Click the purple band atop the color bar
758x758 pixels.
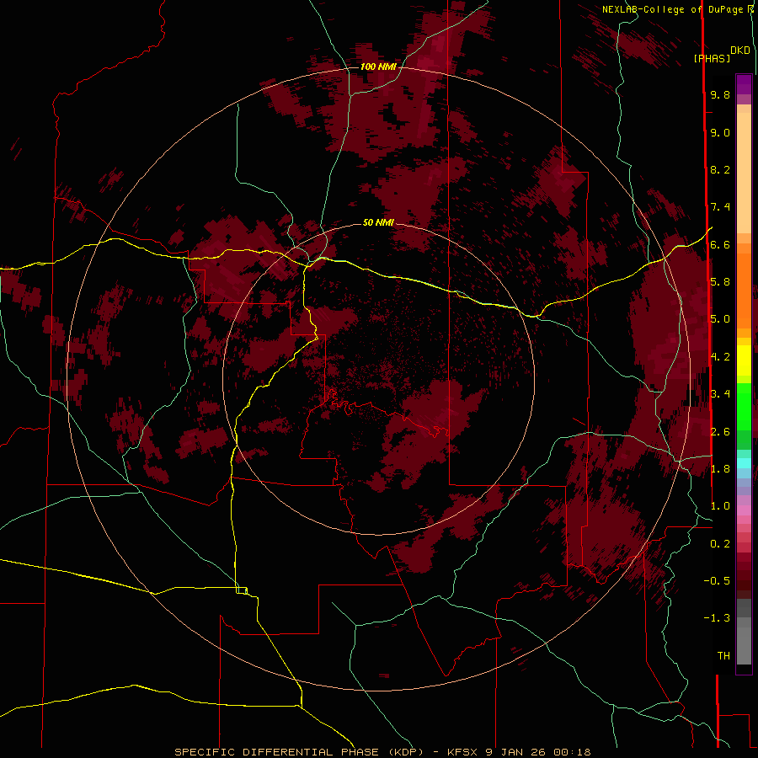pos(744,84)
